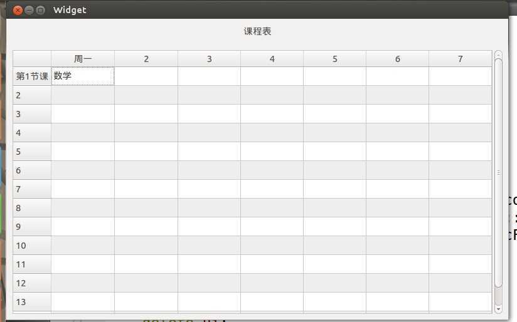Screen dimensions: 517x322
Task: Select column header 2
Action: pos(146,59)
